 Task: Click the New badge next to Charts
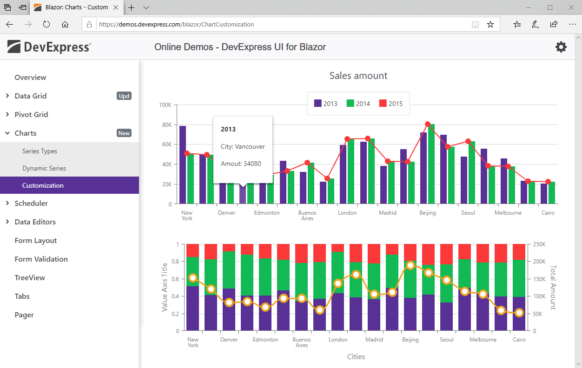[124, 133]
